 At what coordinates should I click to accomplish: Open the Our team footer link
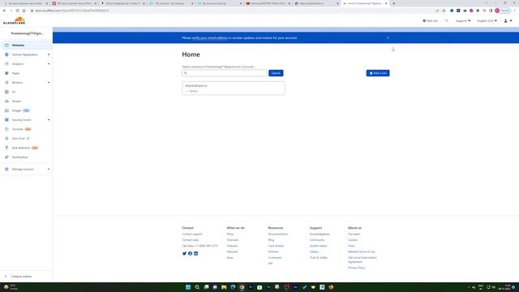[x=354, y=234]
